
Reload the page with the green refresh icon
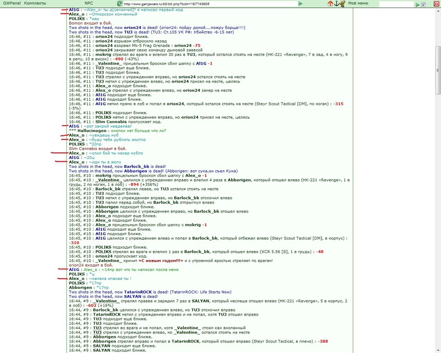coord(119,4)
